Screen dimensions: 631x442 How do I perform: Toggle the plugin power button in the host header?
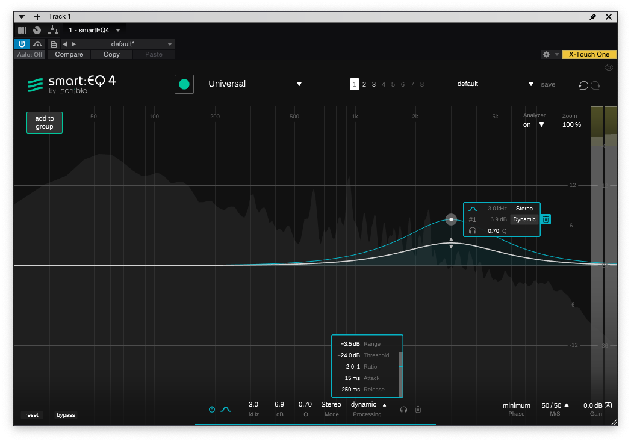(22, 44)
